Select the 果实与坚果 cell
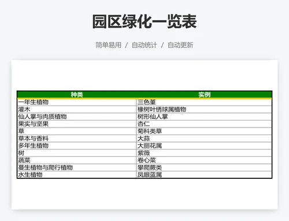This screenshot has height=221, width=289. click(x=77, y=124)
